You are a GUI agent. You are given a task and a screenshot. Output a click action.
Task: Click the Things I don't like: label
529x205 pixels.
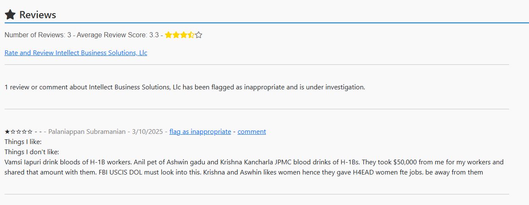click(32, 152)
